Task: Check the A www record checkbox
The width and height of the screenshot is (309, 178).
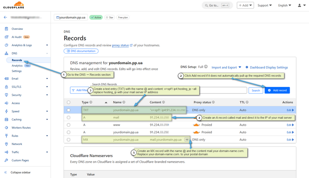Action: (x=68, y=125)
